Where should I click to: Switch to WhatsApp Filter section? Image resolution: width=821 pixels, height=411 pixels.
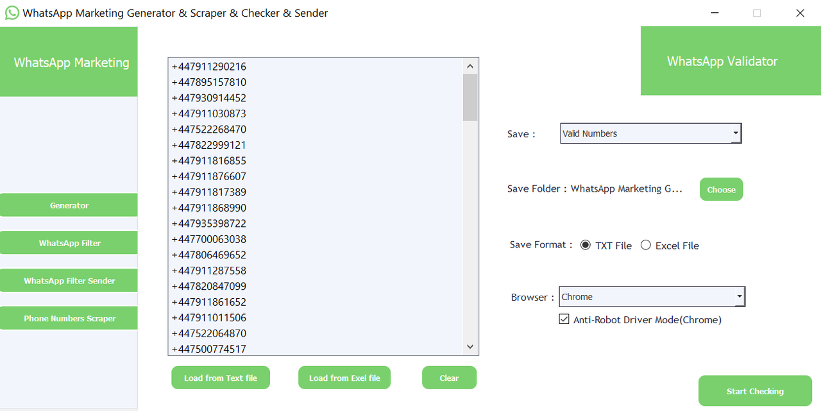(69, 243)
